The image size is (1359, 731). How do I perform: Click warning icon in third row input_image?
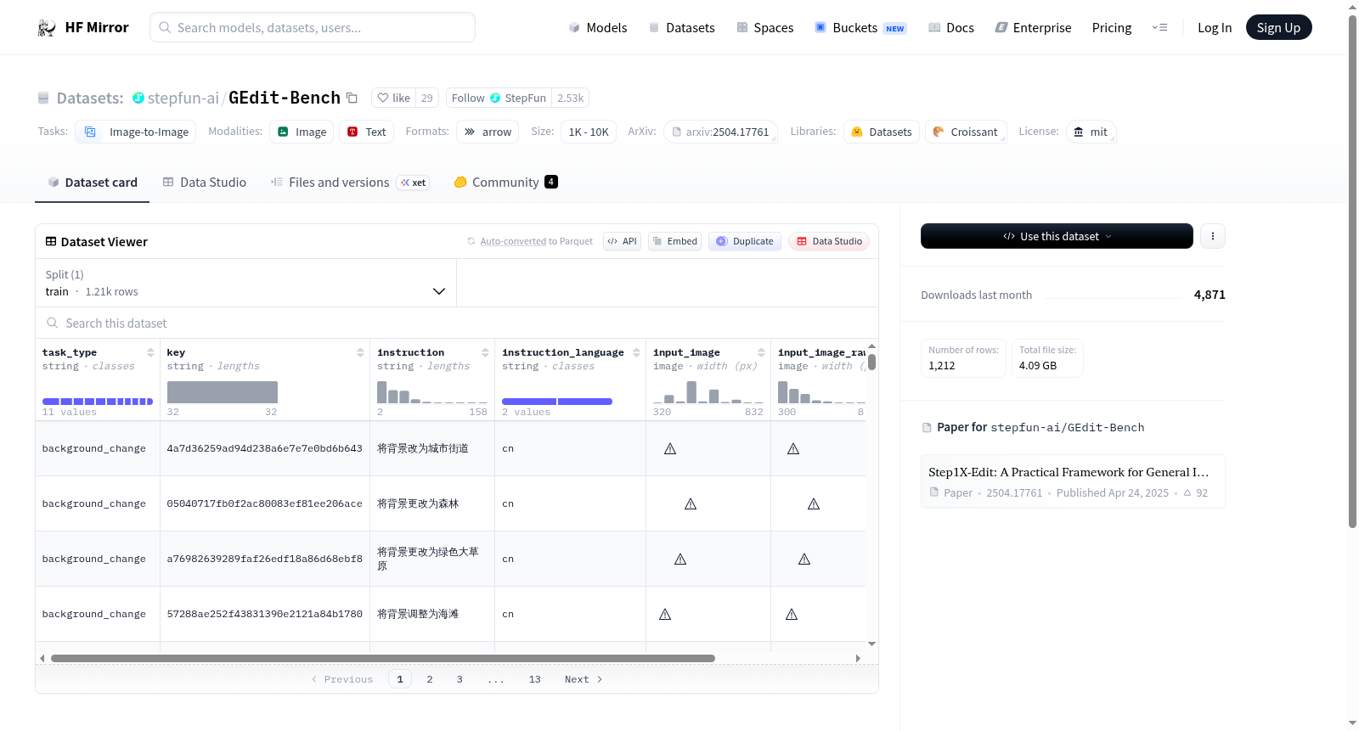coord(680,559)
